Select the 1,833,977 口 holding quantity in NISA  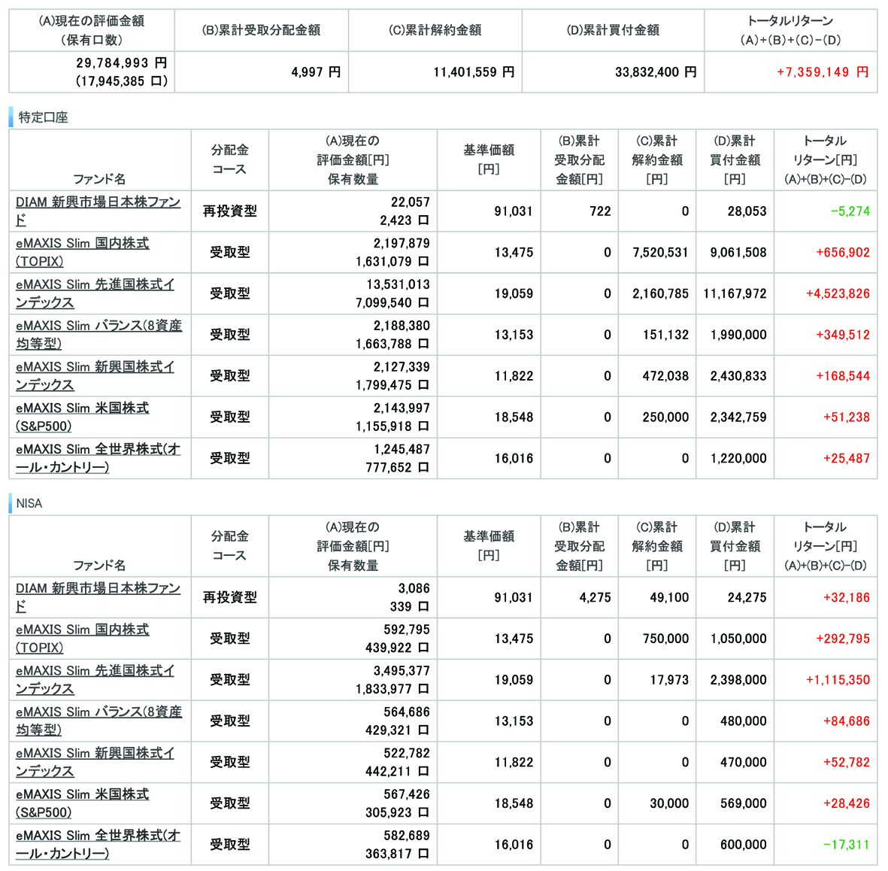tap(392, 689)
